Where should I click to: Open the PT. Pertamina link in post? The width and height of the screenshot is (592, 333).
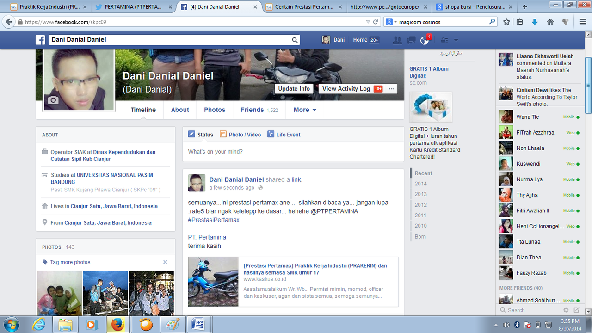(x=207, y=237)
